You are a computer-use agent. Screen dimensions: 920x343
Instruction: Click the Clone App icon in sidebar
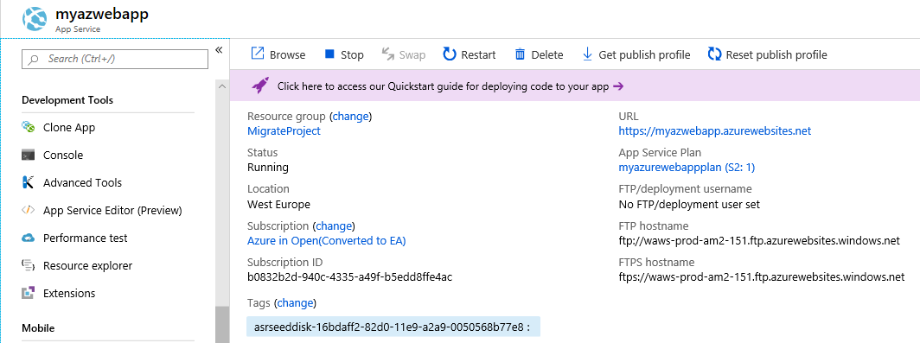click(29, 127)
